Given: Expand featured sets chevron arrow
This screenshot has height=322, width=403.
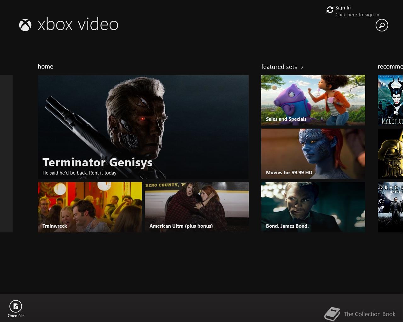Looking at the screenshot, I should [x=302, y=67].
